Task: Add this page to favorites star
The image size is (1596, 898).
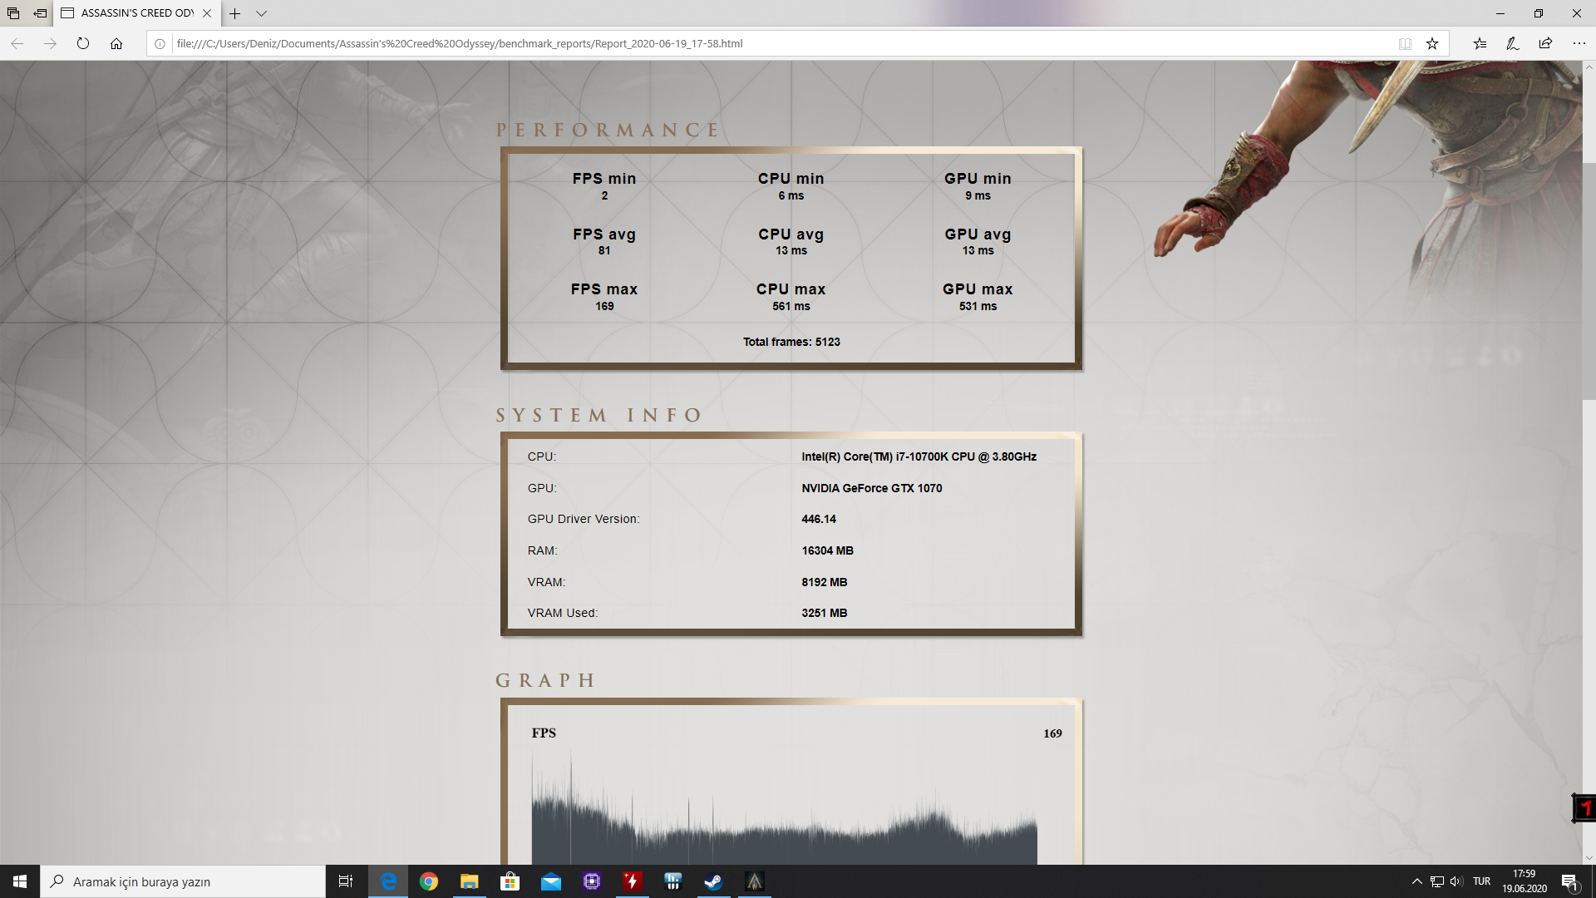Action: click(x=1432, y=44)
